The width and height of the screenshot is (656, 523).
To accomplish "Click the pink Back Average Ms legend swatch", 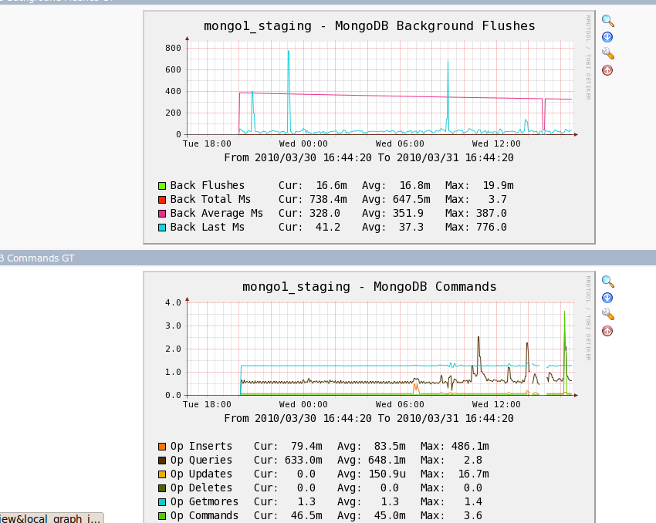I will click(x=162, y=214).
